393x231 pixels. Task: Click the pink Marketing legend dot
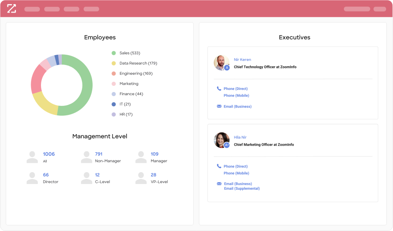[114, 84]
